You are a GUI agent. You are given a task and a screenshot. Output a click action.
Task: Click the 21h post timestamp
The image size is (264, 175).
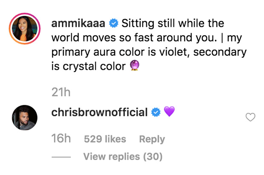pyautogui.click(x=60, y=92)
